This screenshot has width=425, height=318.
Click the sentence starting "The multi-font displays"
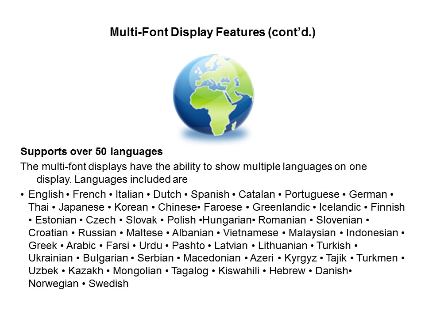point(193,167)
